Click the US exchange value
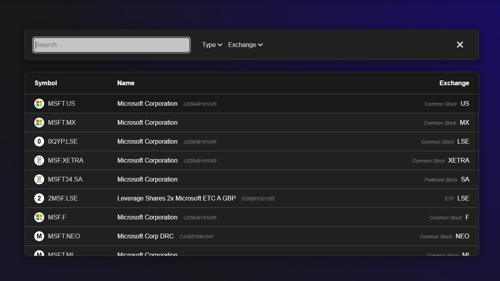The width and height of the screenshot is (500, 281). pos(465,104)
